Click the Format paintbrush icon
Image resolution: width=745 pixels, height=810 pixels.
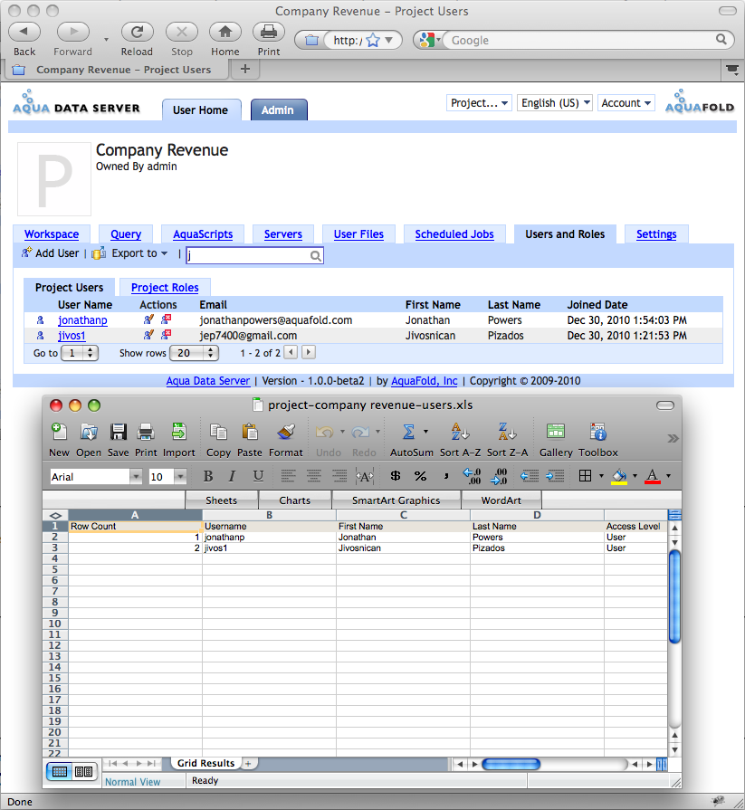coord(286,433)
